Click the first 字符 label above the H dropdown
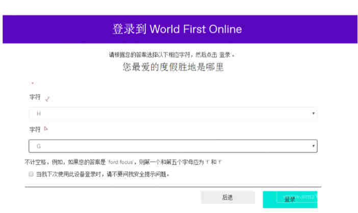 (35, 97)
